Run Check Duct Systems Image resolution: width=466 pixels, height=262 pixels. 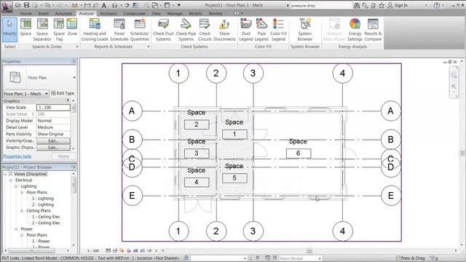pos(163,30)
